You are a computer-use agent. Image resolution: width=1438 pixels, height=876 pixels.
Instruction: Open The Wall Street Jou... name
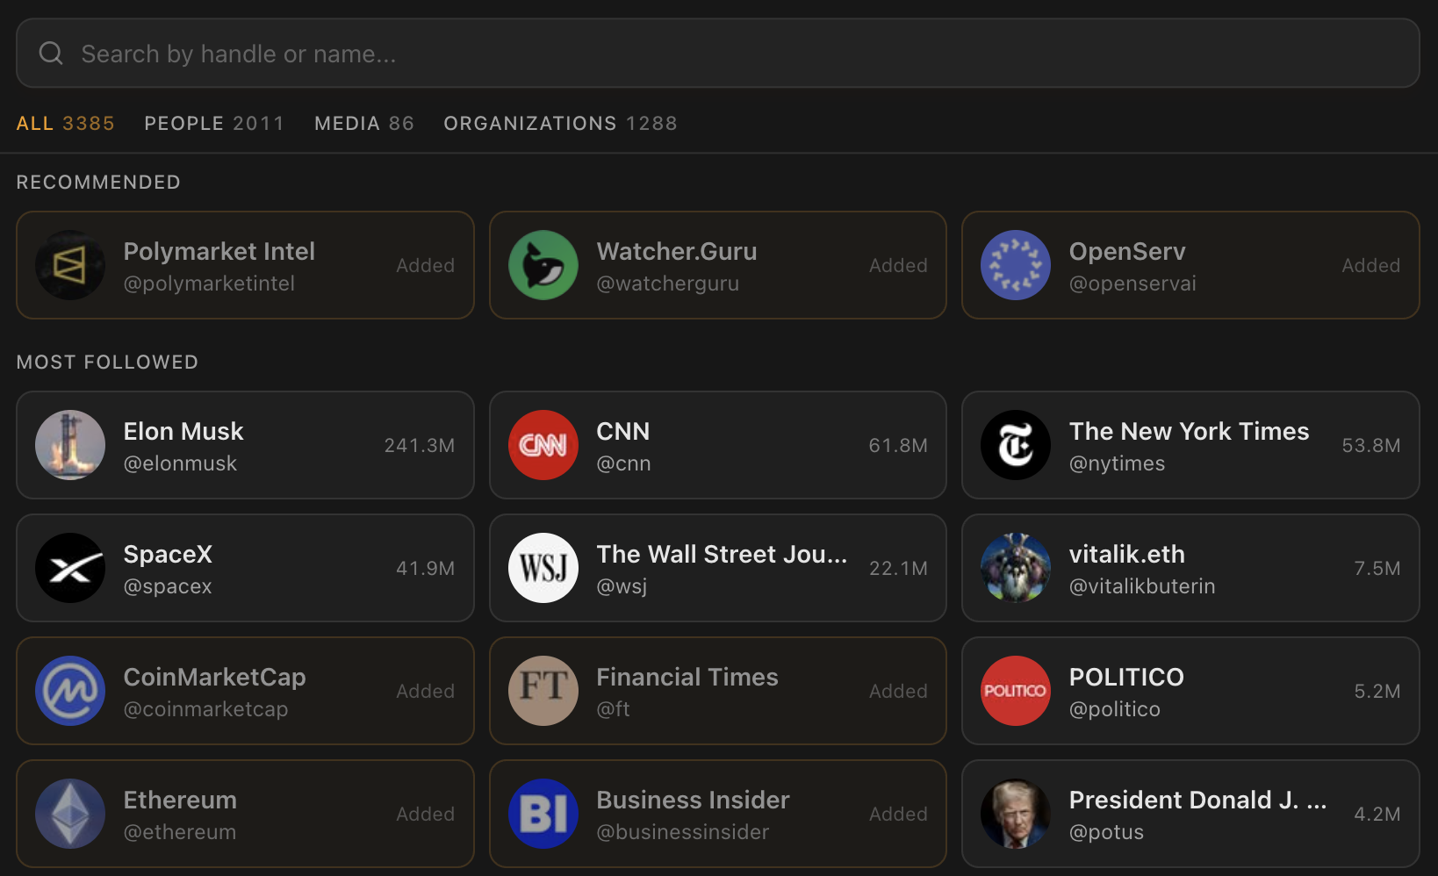(x=722, y=554)
